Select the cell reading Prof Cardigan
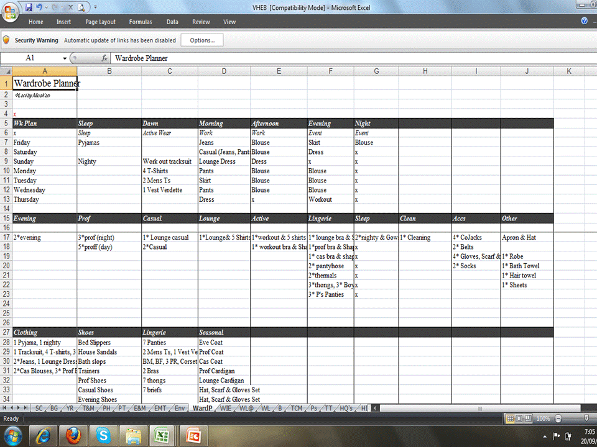Screen dimensions: 597x447 [224, 371]
